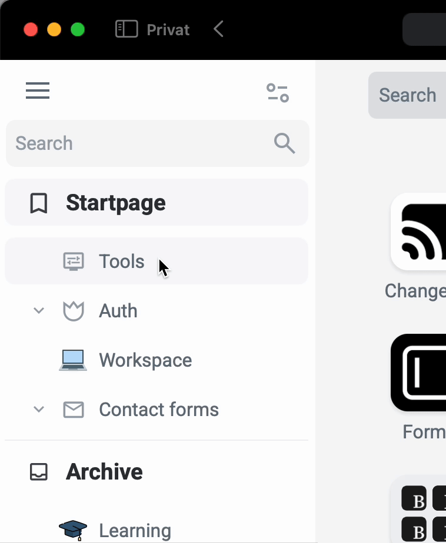Select the Startpage sidebar entry

(116, 203)
